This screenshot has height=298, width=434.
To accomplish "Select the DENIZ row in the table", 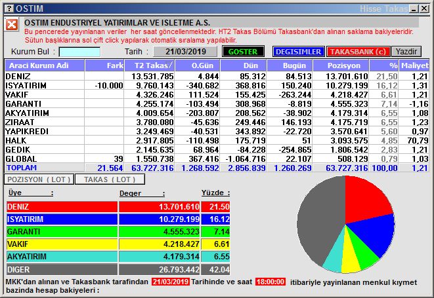I will [x=217, y=76].
